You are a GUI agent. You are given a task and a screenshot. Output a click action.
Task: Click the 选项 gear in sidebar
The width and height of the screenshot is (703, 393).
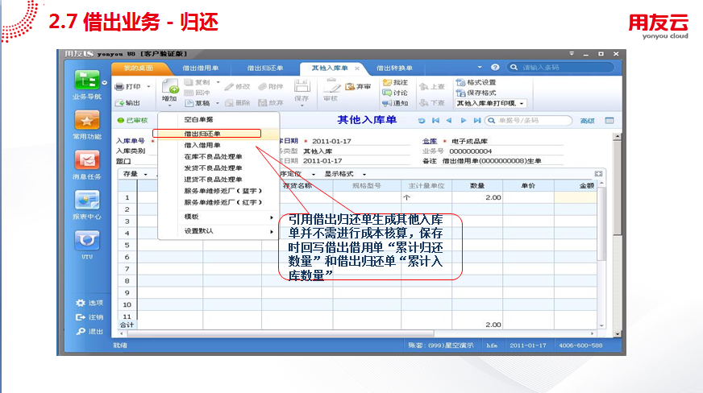pos(89,303)
